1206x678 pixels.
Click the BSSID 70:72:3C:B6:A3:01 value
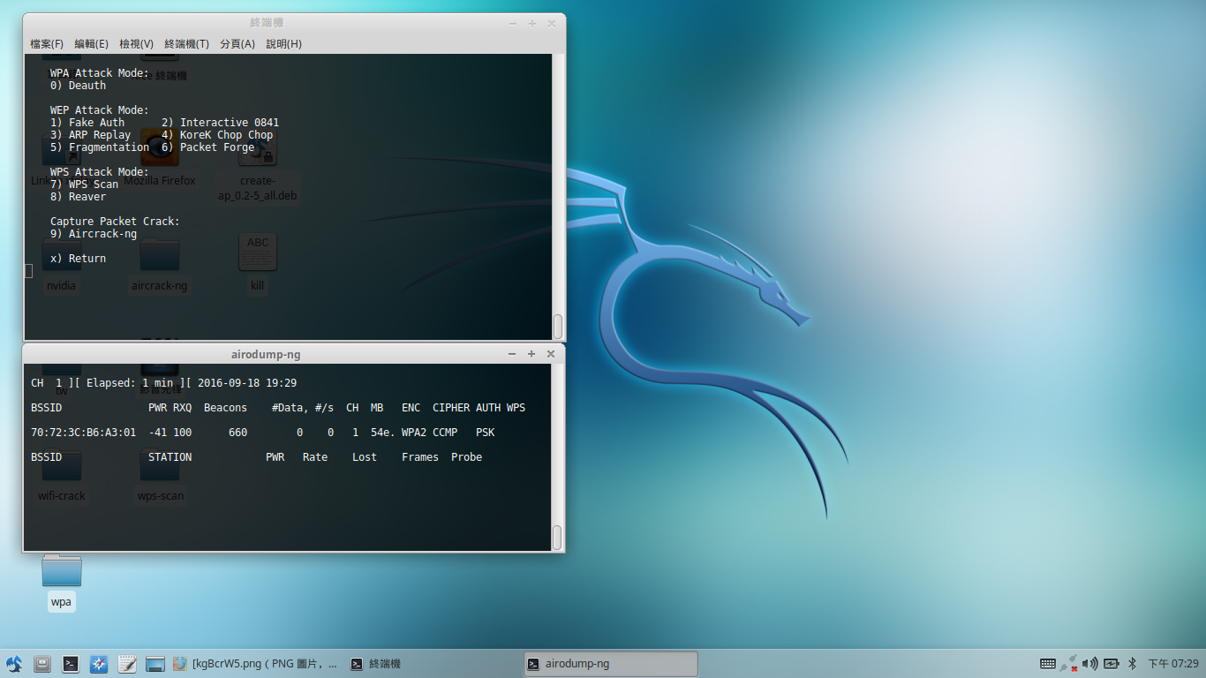coord(84,433)
